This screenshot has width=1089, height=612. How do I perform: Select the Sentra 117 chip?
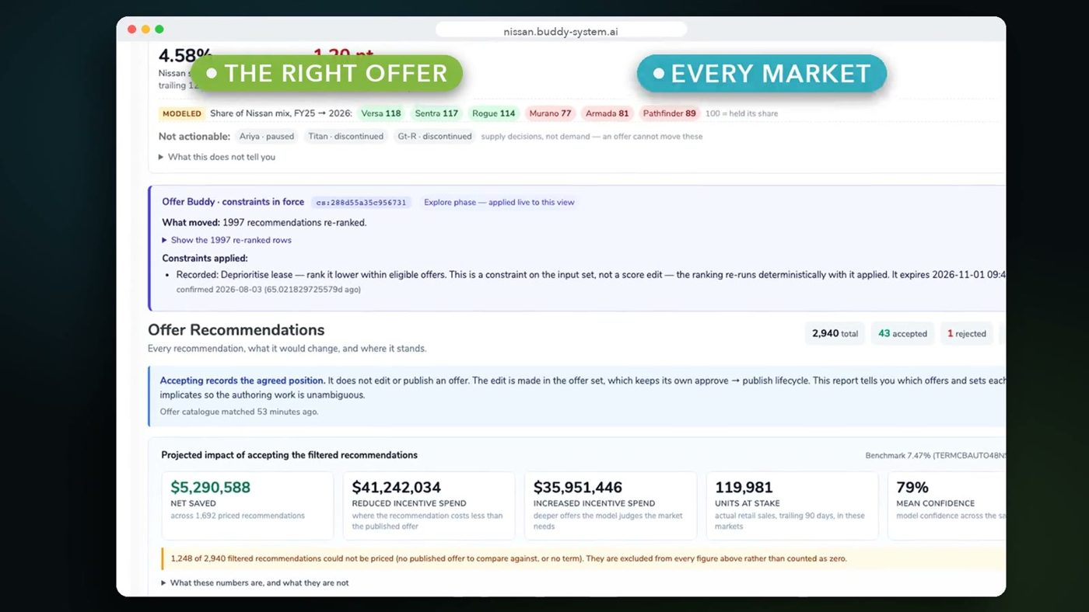click(436, 113)
